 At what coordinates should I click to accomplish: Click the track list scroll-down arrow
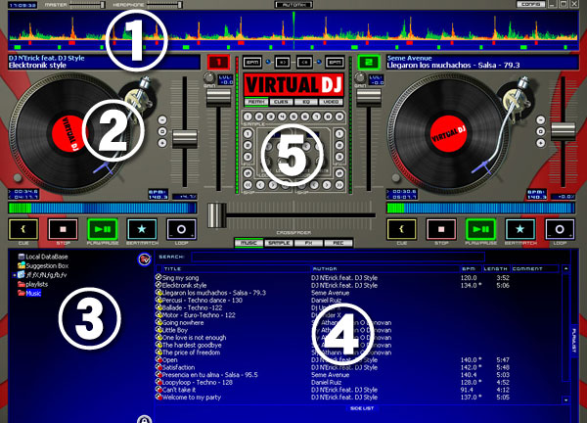pos(566,400)
